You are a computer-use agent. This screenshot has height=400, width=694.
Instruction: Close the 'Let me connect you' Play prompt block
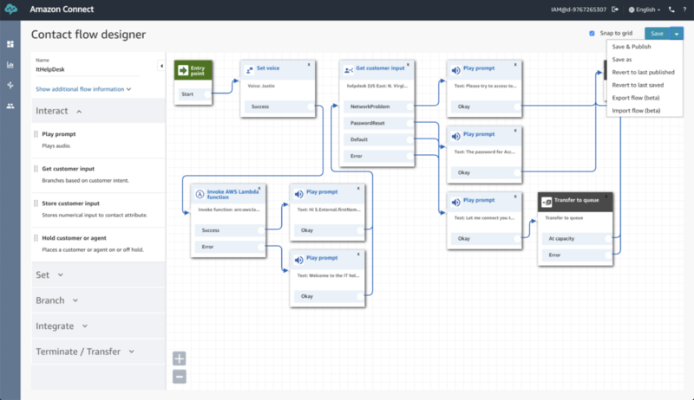[515, 196]
